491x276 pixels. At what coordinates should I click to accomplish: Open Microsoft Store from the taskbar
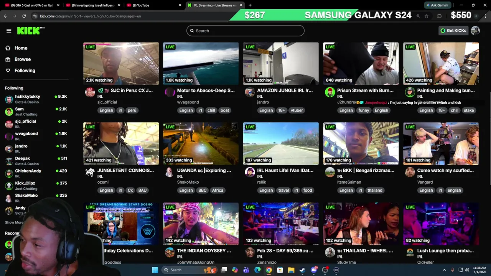[280, 270]
